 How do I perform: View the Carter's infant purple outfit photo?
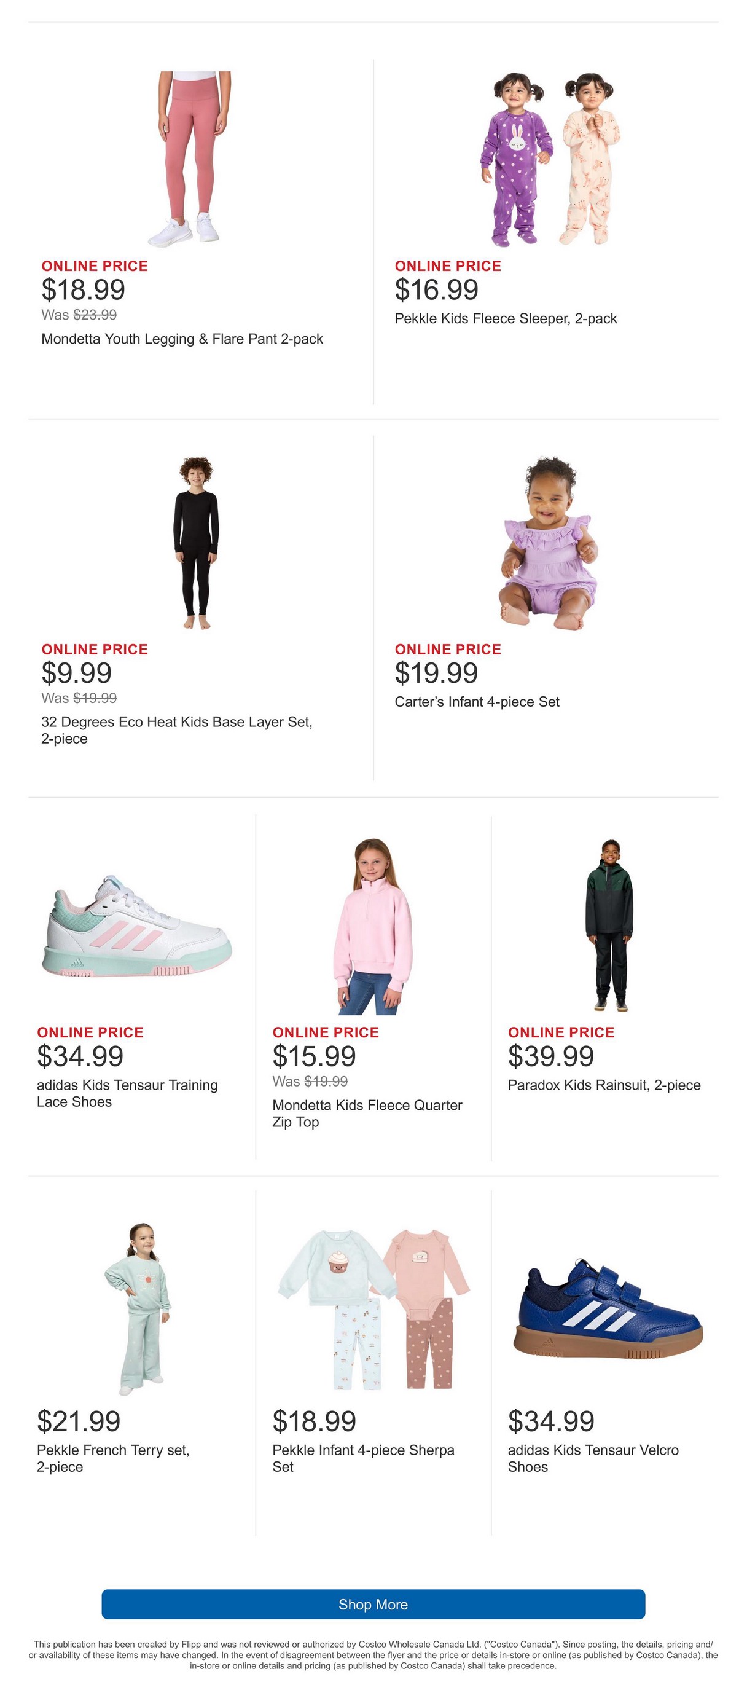point(550,543)
